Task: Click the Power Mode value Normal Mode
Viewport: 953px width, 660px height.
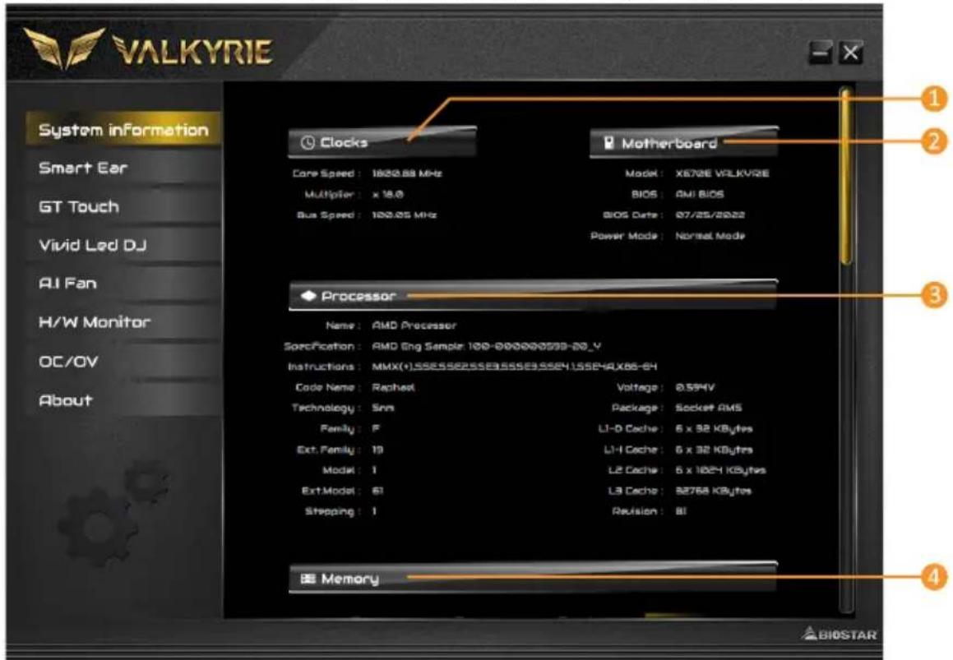Action: point(710,236)
